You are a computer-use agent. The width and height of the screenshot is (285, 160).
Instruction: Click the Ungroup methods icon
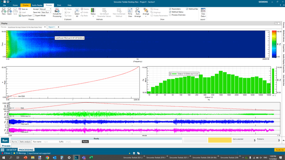point(151,12)
